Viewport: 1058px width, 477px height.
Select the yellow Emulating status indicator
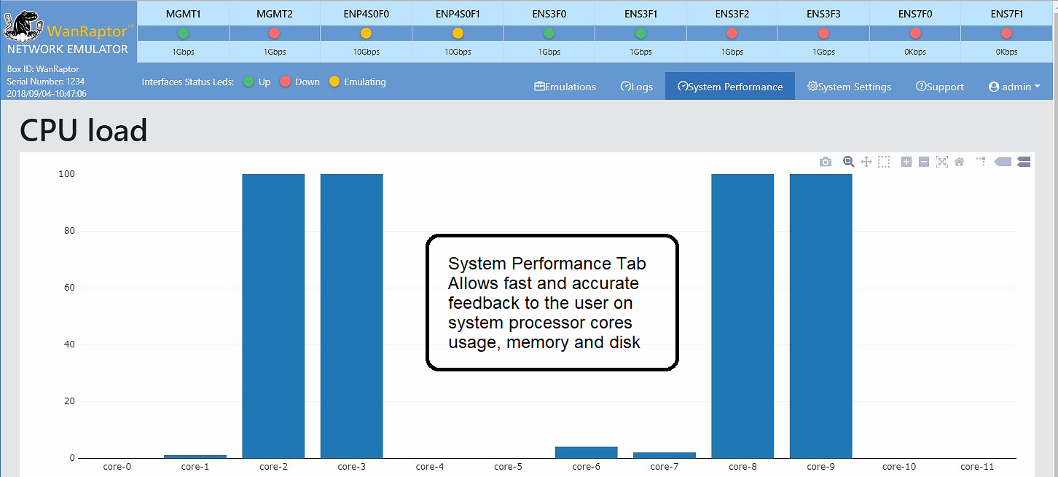pyautogui.click(x=334, y=82)
